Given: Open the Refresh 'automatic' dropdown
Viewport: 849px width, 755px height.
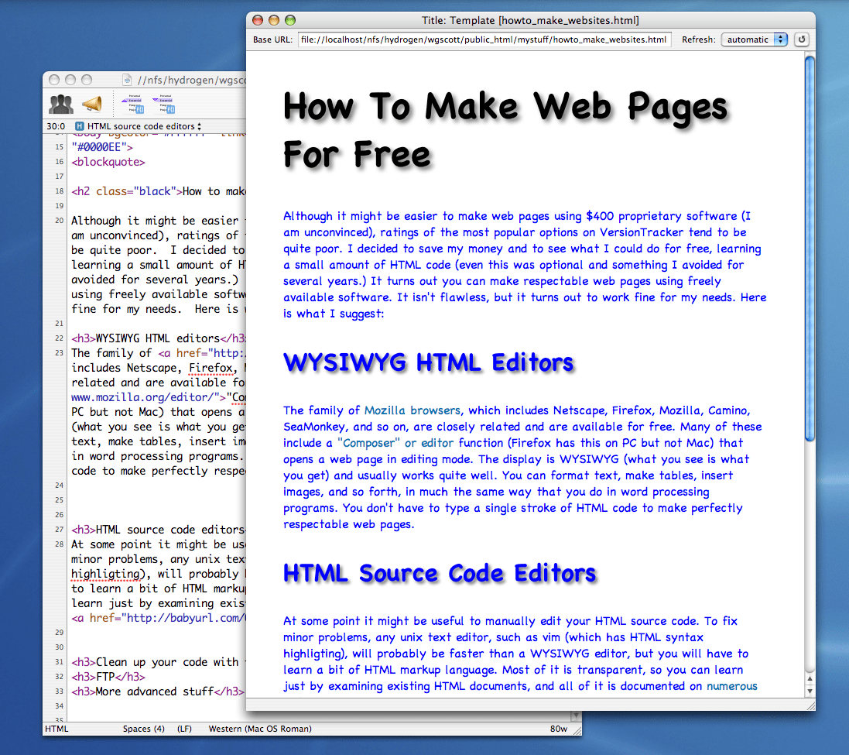Looking at the screenshot, I should 755,39.
